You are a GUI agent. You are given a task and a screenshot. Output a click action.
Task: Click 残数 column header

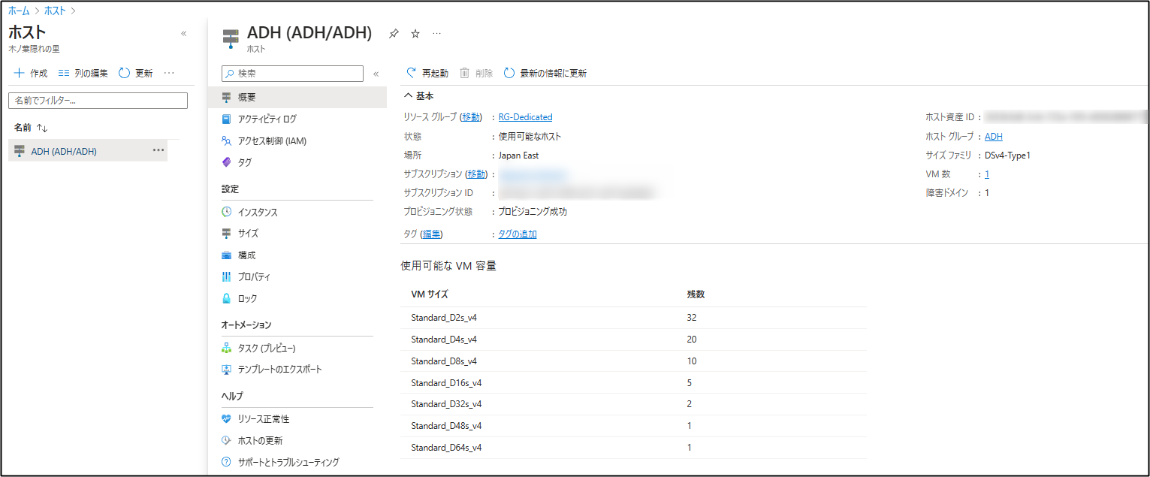coord(696,294)
